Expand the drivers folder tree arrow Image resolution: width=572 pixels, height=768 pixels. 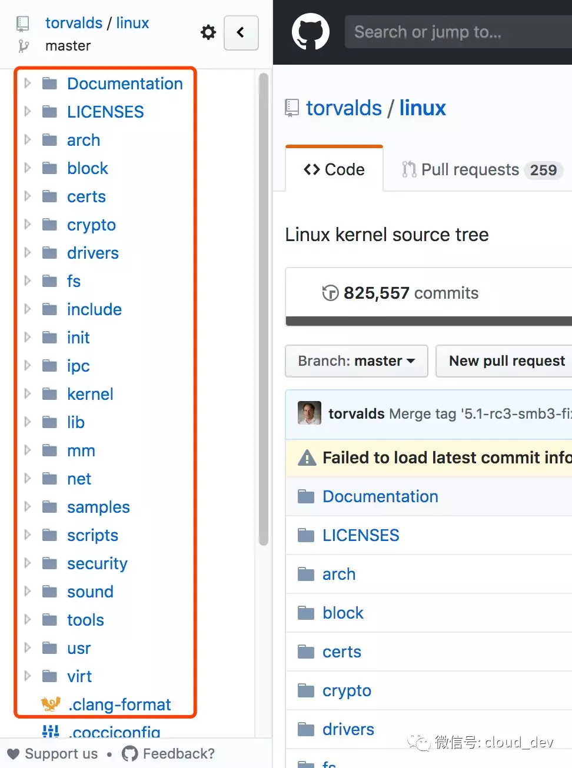click(x=27, y=253)
